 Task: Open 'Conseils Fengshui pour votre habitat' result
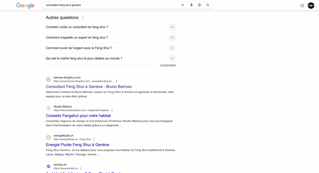(78, 116)
